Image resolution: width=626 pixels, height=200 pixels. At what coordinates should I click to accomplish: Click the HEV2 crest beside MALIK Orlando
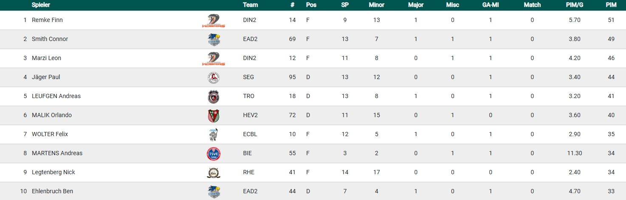coord(213,115)
